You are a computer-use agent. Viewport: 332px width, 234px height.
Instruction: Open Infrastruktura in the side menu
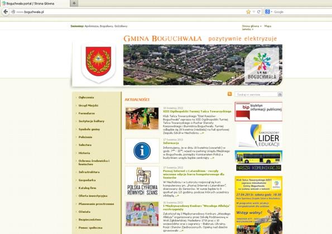click(x=89, y=172)
